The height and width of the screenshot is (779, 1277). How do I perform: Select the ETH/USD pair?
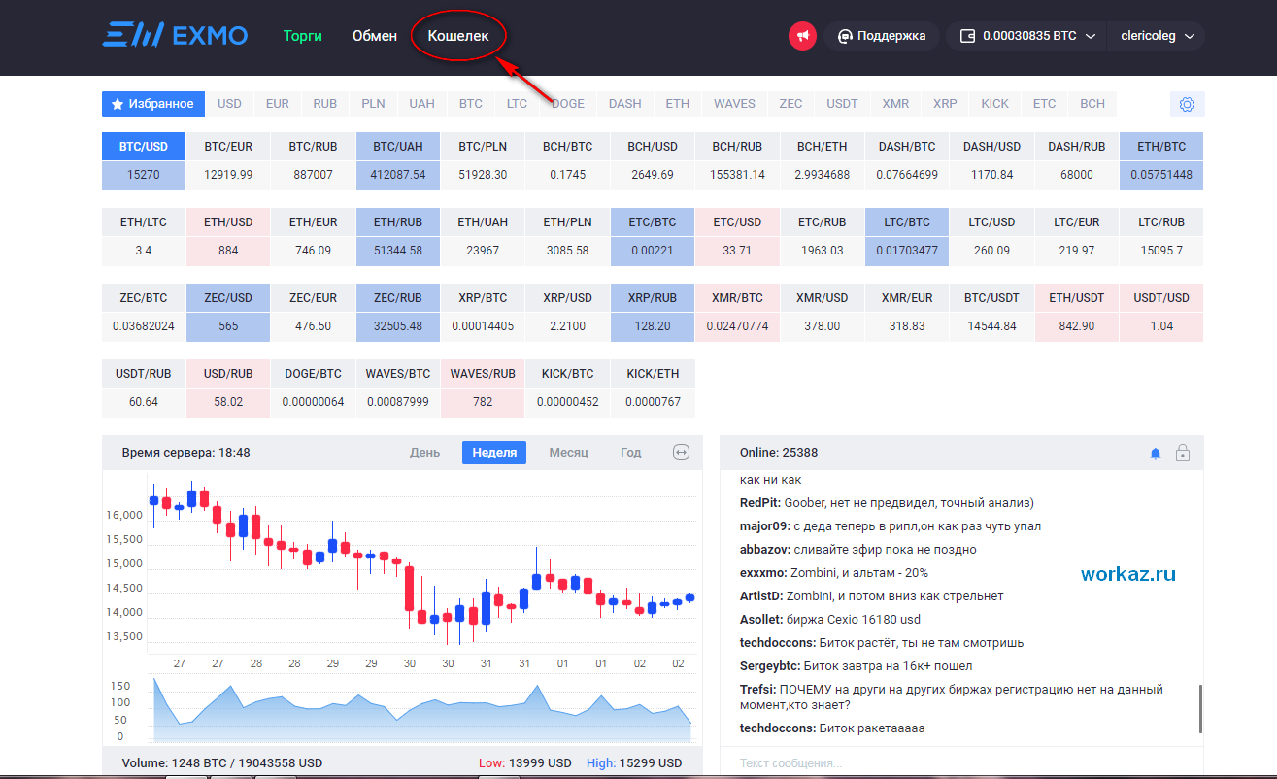(228, 237)
